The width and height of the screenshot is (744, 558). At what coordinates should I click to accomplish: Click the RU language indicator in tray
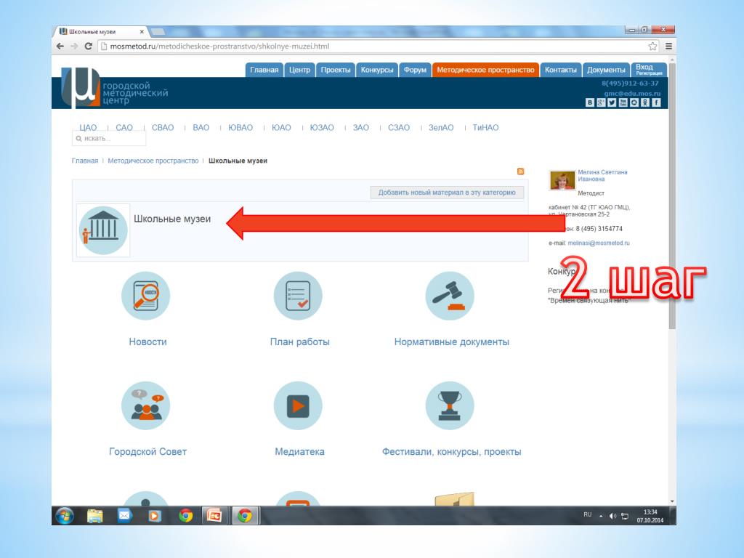pyautogui.click(x=587, y=514)
